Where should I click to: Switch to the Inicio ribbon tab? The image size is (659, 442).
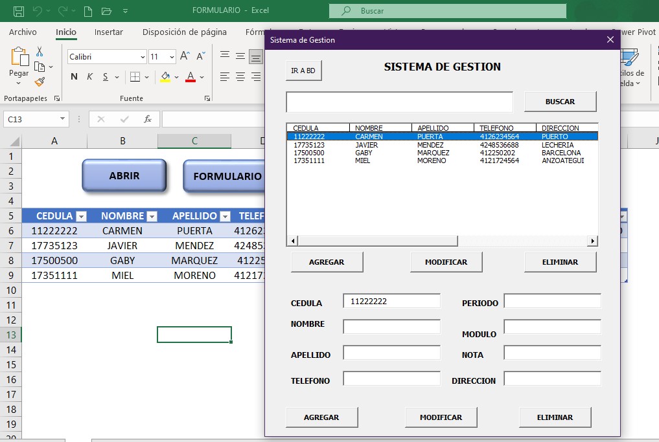coord(66,32)
